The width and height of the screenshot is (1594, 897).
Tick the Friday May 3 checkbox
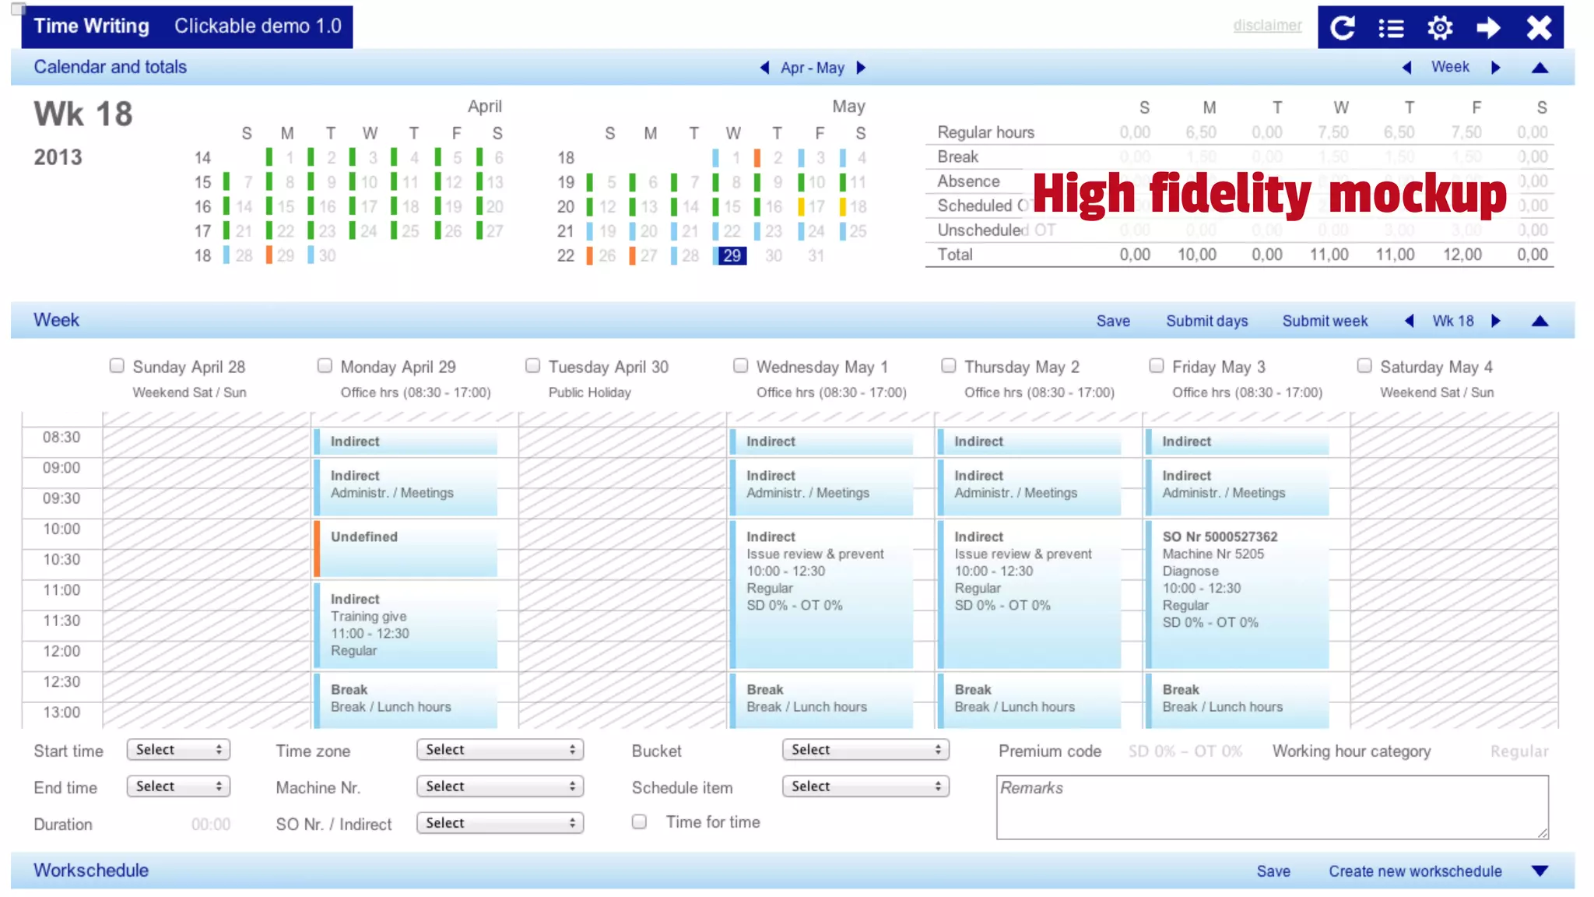(x=1157, y=366)
